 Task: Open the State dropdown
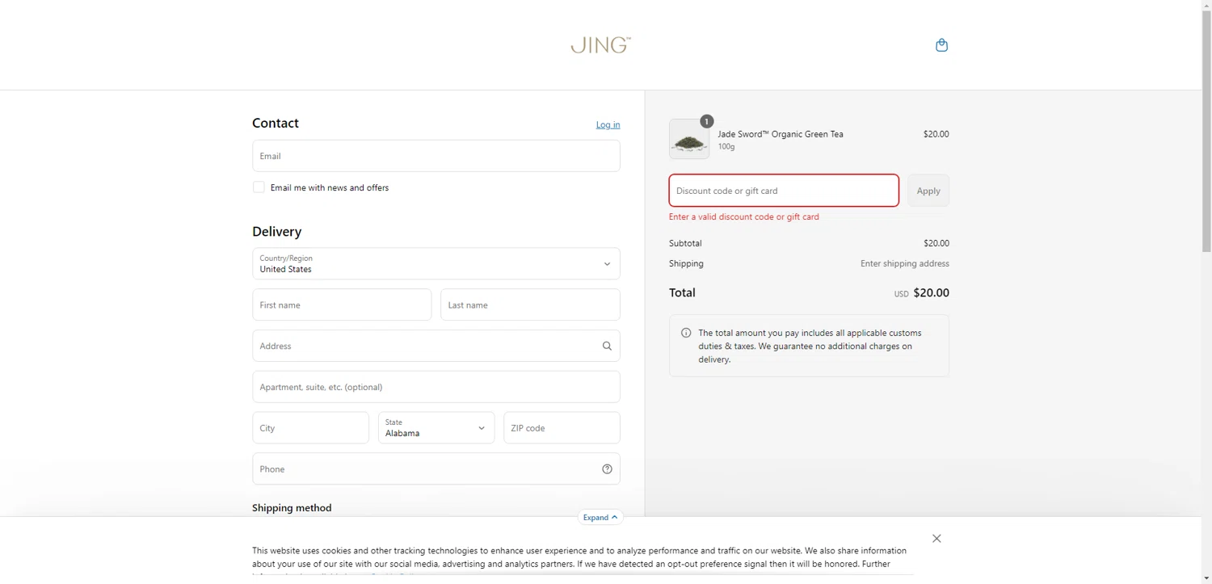pyautogui.click(x=436, y=428)
